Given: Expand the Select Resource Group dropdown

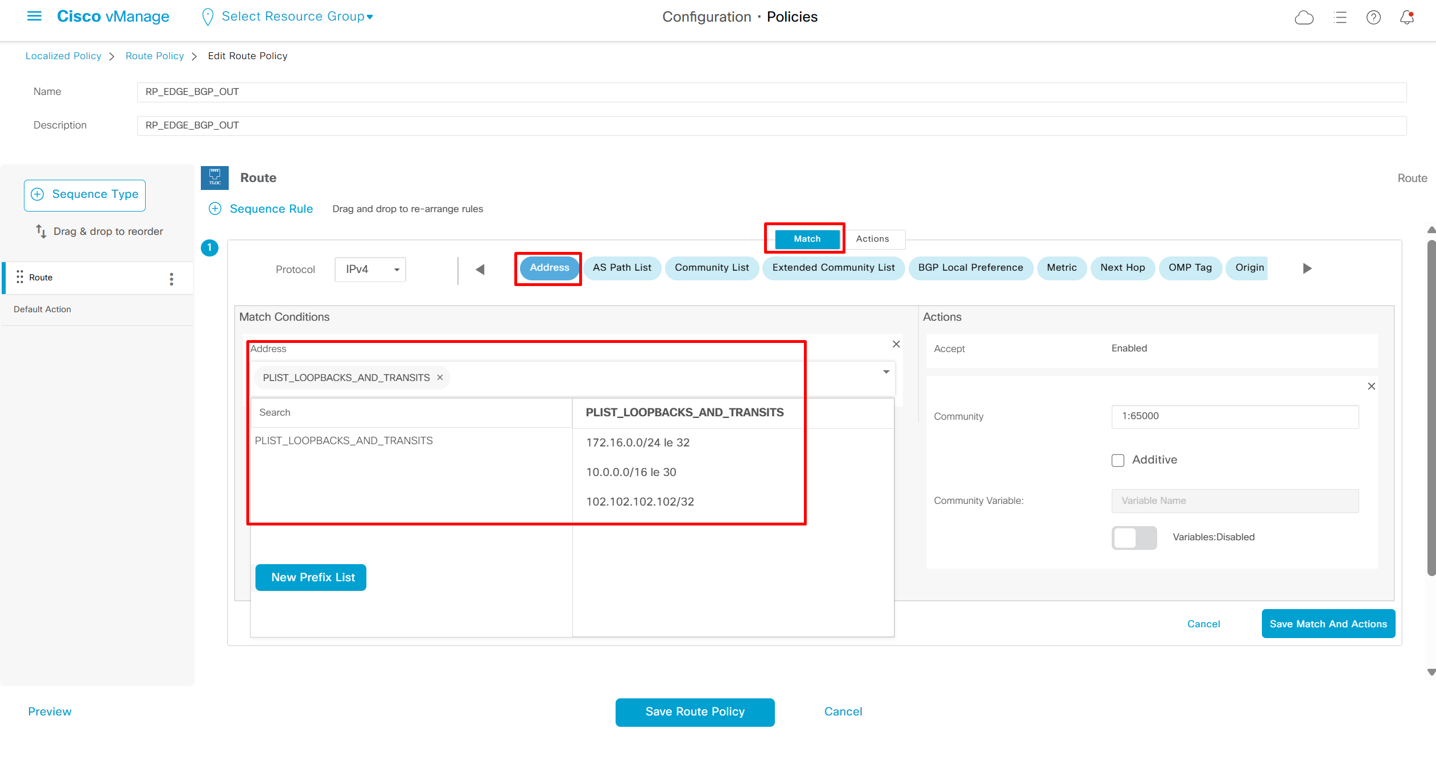Looking at the screenshot, I should (296, 16).
